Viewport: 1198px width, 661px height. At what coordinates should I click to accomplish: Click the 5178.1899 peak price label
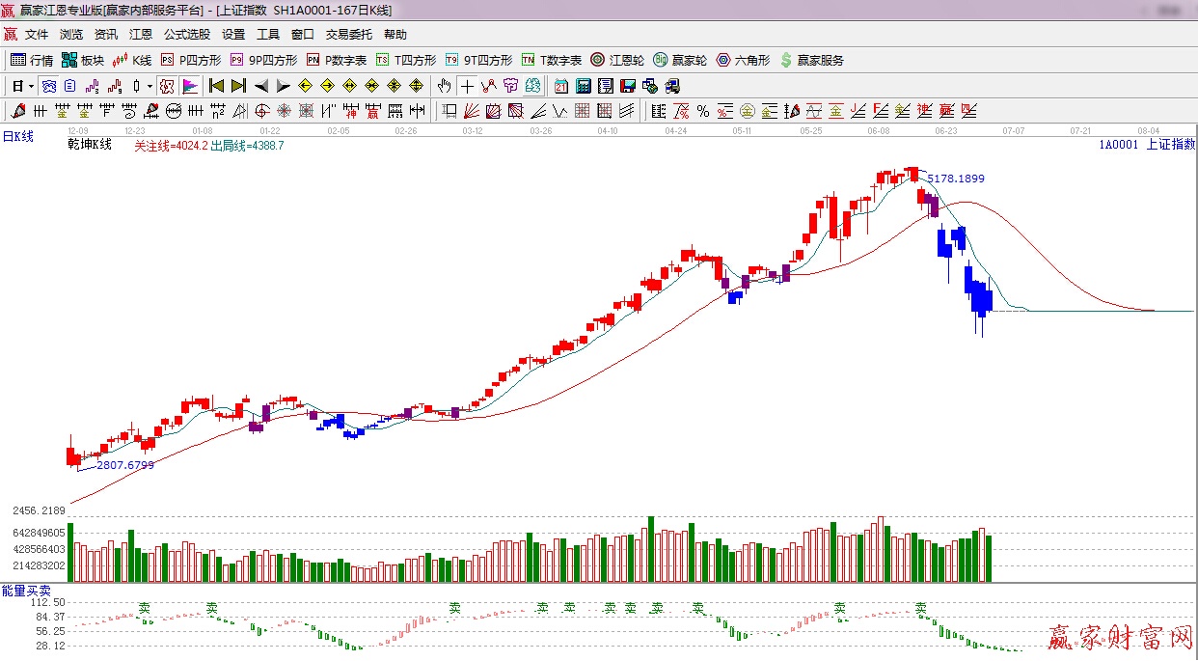tap(955, 179)
